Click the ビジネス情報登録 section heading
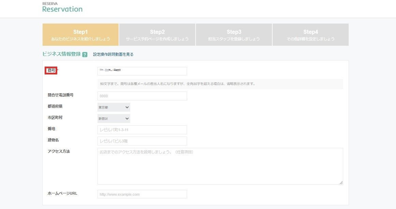This screenshot has width=396, height=209. (61, 54)
